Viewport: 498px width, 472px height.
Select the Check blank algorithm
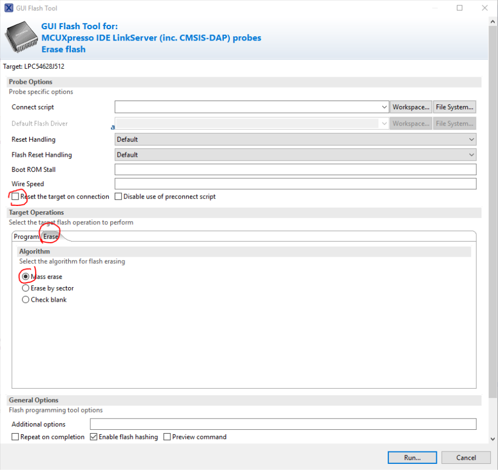25,300
